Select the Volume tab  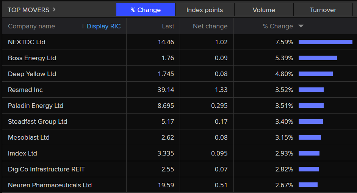[264, 10]
